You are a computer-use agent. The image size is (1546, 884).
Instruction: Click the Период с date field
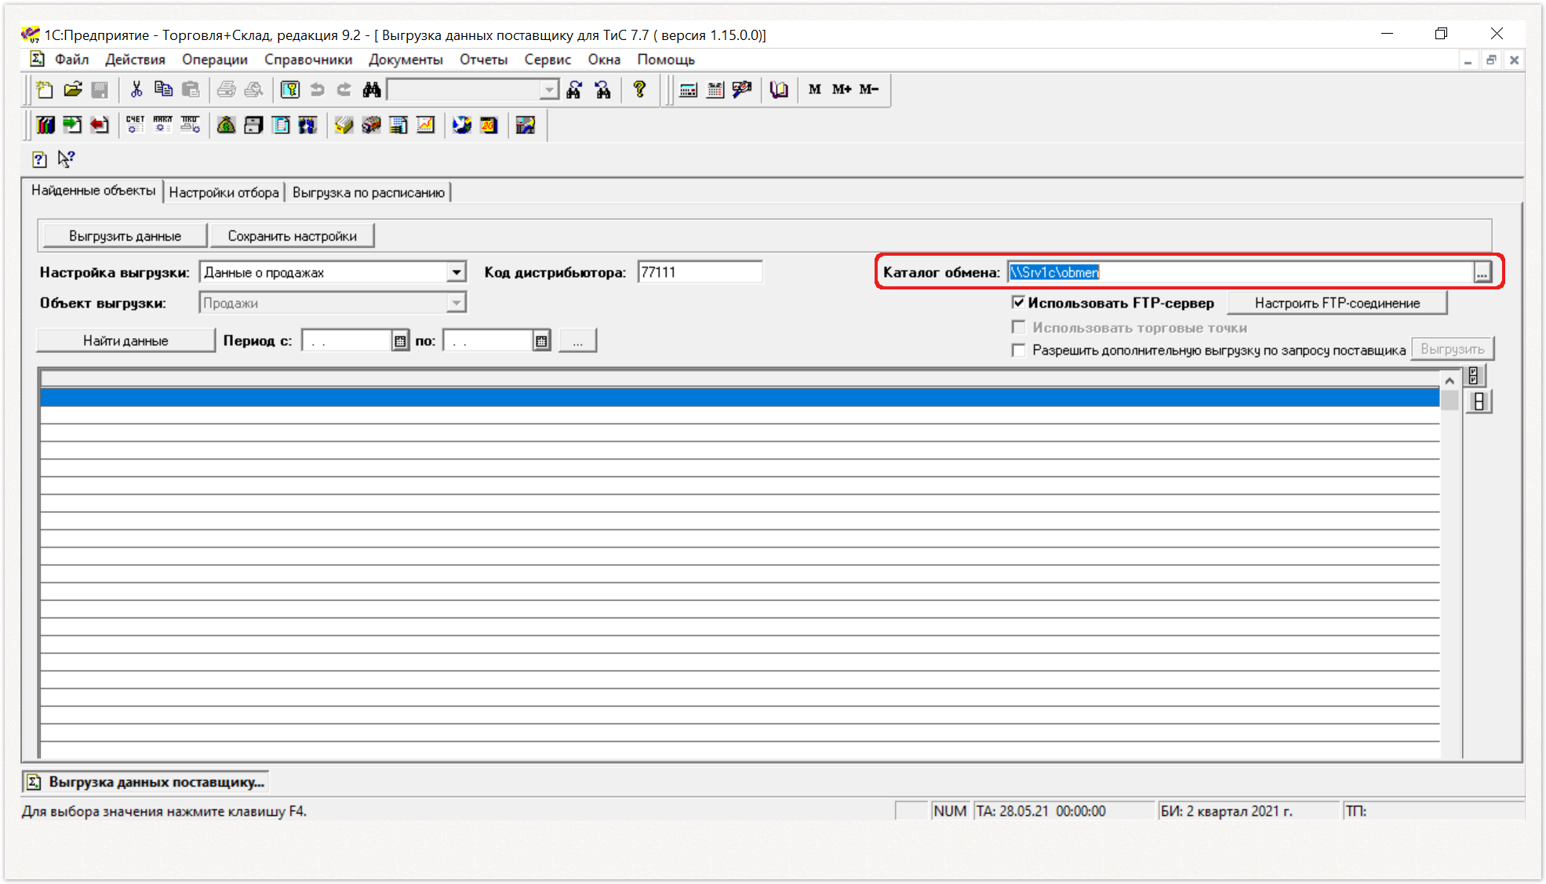pos(347,340)
